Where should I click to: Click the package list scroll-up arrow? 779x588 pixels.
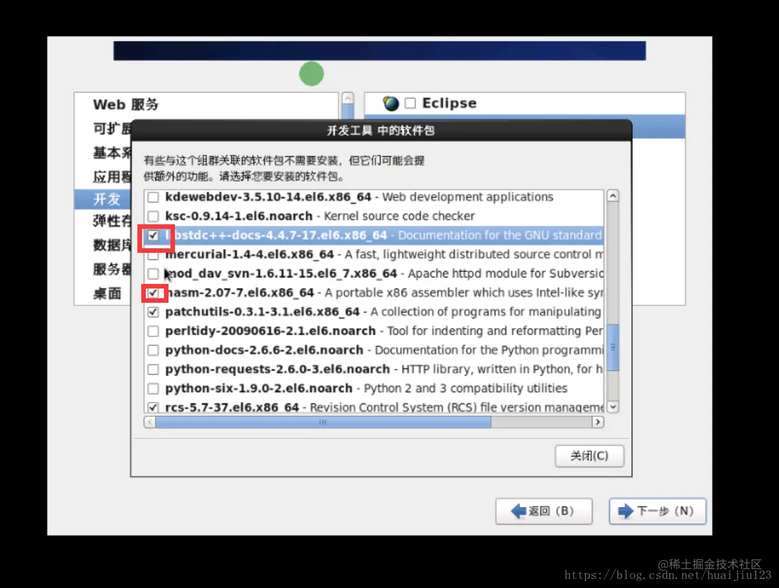[x=612, y=196]
